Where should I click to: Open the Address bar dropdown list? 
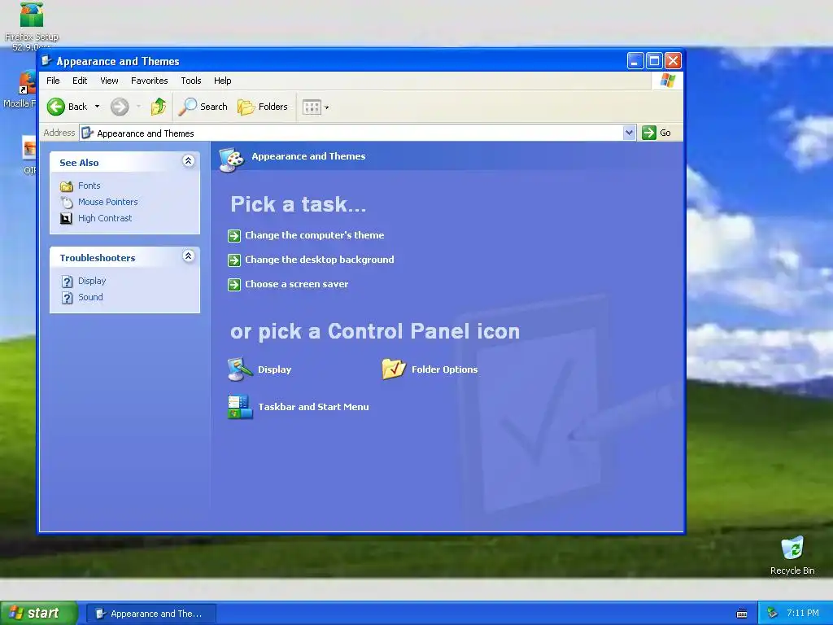tap(629, 133)
